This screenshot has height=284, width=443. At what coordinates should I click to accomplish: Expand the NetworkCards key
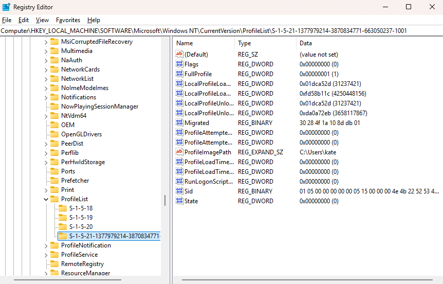click(46, 69)
